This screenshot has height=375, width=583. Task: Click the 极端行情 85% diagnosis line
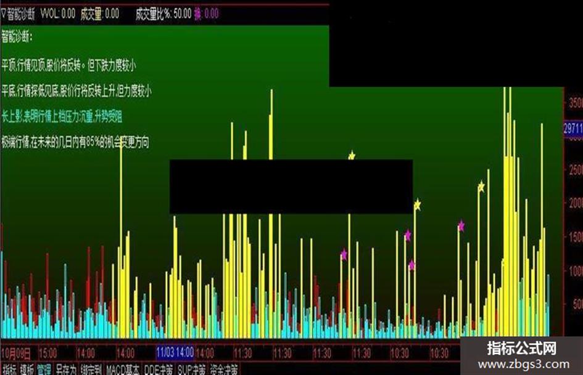(x=75, y=142)
